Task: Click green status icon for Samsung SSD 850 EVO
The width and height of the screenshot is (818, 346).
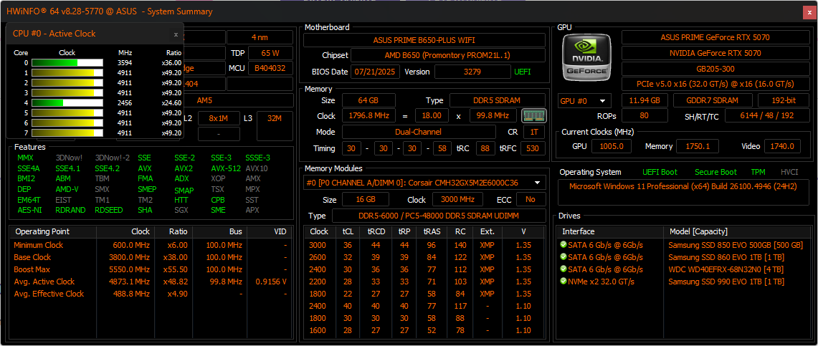Action: [x=563, y=244]
